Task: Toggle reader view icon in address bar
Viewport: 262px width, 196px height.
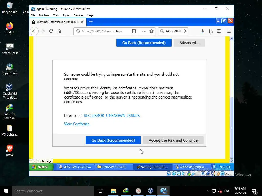Action: click(x=134, y=31)
